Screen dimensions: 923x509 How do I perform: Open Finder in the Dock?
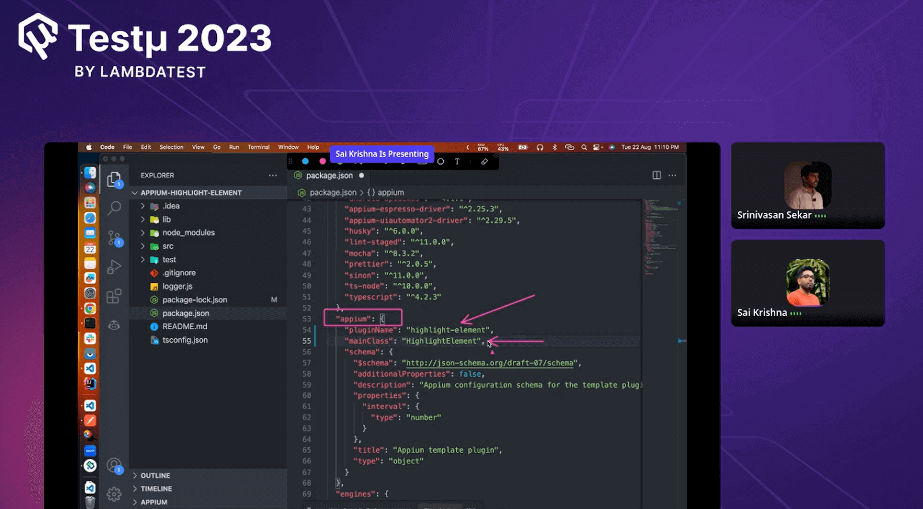tap(90, 173)
